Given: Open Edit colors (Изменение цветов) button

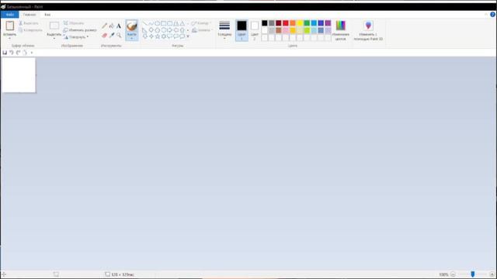Looking at the screenshot, I should pos(341,30).
